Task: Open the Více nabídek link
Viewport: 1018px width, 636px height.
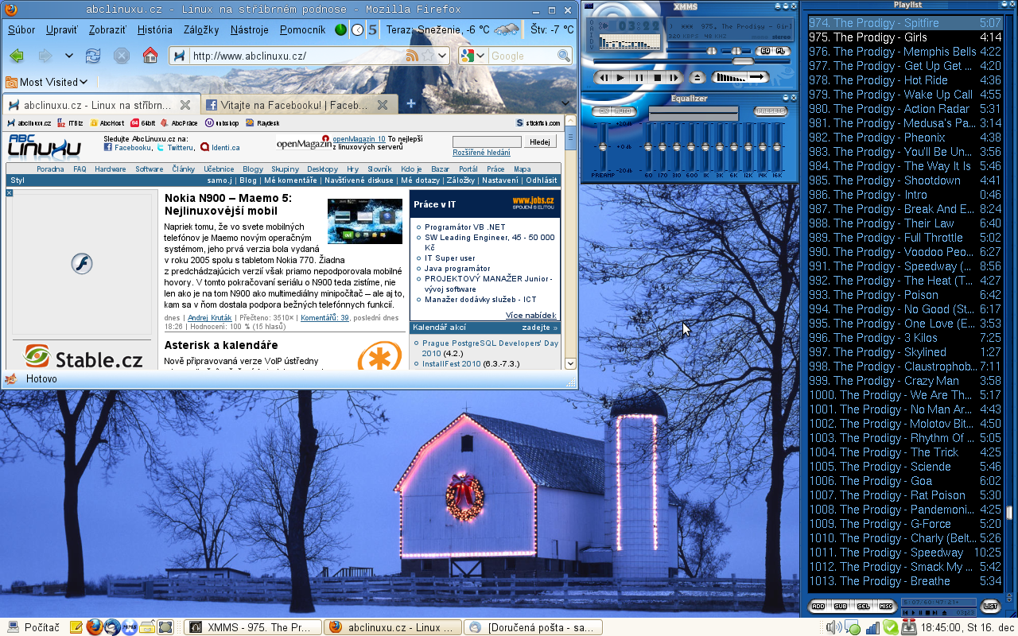Action: click(x=531, y=316)
